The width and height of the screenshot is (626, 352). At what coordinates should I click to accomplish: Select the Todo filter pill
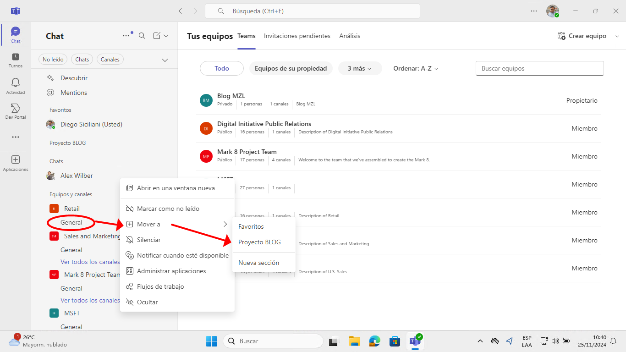click(222, 68)
